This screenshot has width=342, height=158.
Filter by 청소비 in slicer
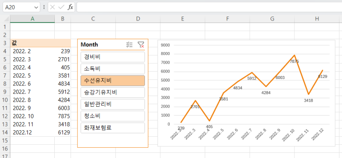pos(113,116)
